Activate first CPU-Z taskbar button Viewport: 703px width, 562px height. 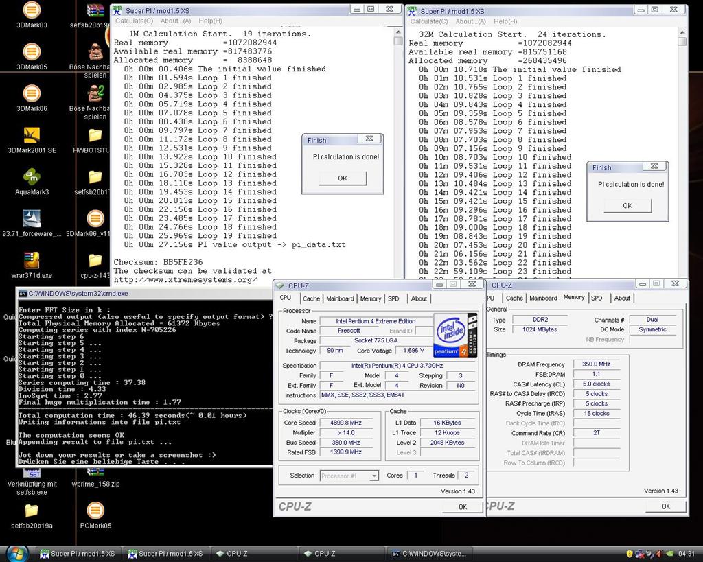(253, 554)
